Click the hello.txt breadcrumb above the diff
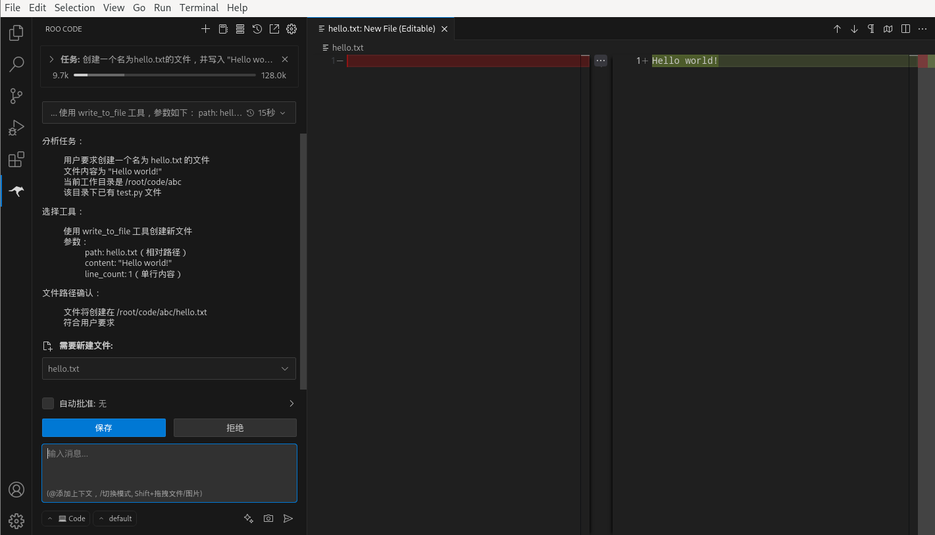 coord(348,47)
